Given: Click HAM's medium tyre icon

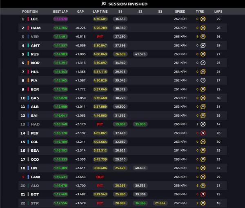Looking at the screenshot, I should coord(203,28).
